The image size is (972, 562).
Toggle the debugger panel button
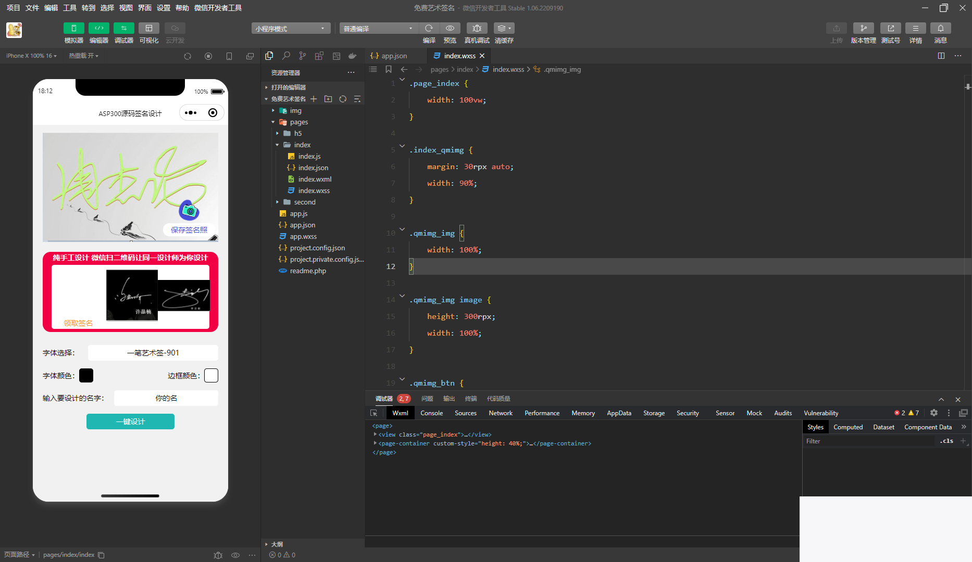(x=123, y=28)
